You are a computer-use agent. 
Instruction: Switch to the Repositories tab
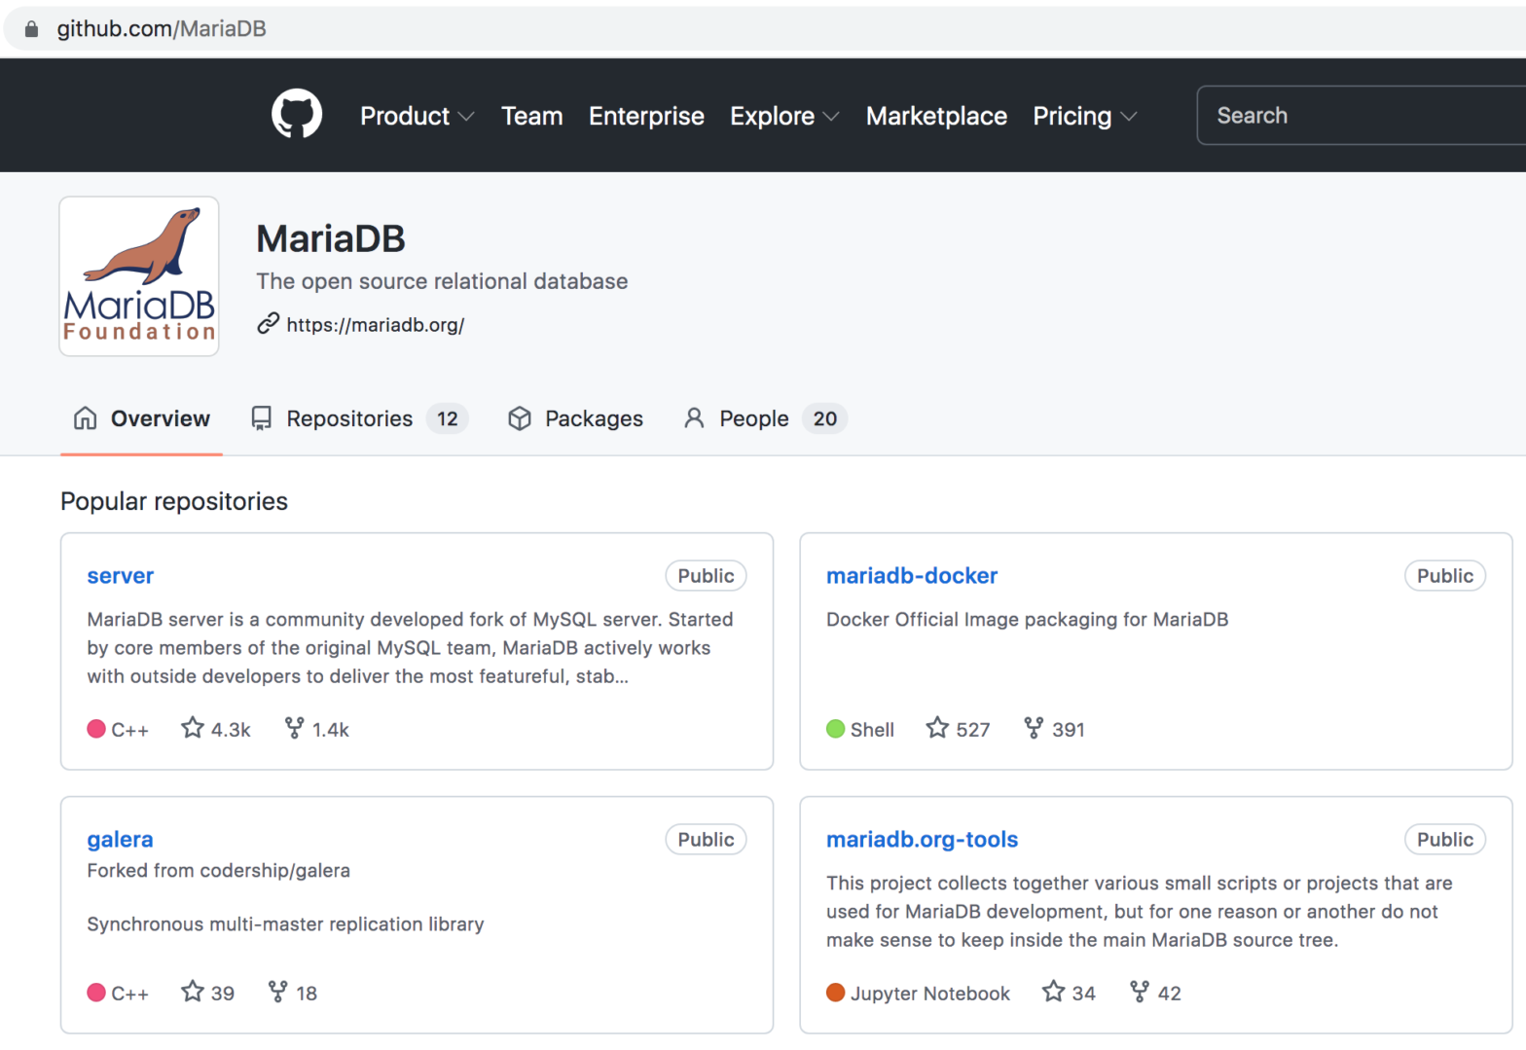[x=359, y=418]
